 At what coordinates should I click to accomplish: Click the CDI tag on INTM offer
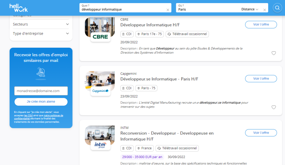click(x=127, y=148)
